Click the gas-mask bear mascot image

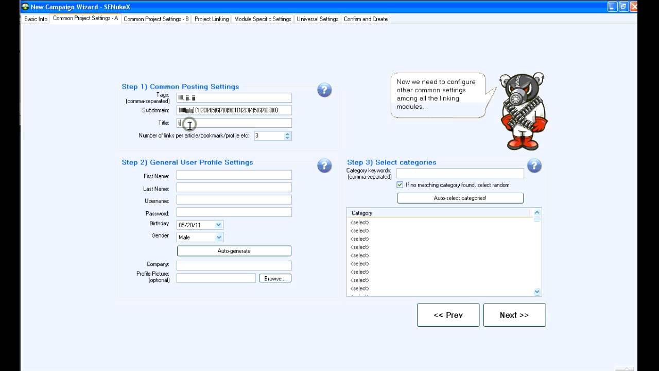pos(524,111)
